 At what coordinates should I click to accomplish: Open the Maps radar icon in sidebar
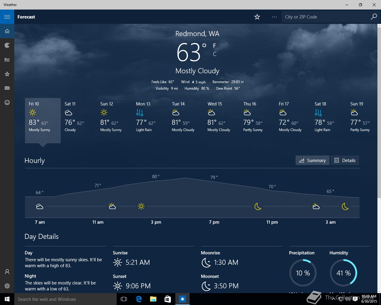click(x=7, y=45)
